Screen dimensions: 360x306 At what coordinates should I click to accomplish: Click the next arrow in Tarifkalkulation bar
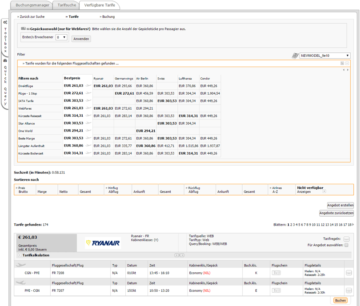coord(182,255)
